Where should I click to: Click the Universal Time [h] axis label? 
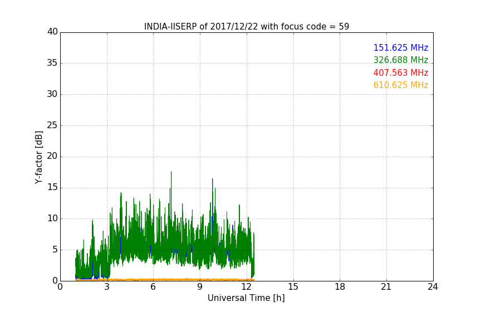[246, 298]
